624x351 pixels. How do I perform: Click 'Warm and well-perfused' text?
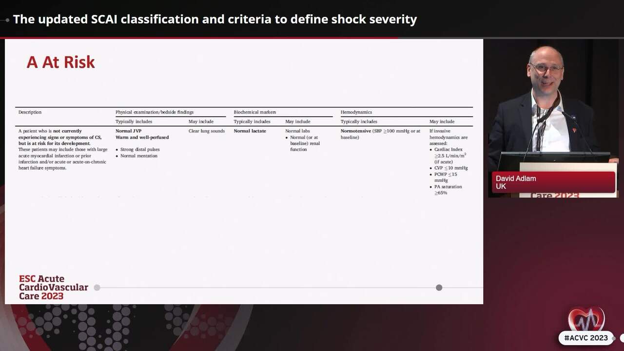click(142, 137)
